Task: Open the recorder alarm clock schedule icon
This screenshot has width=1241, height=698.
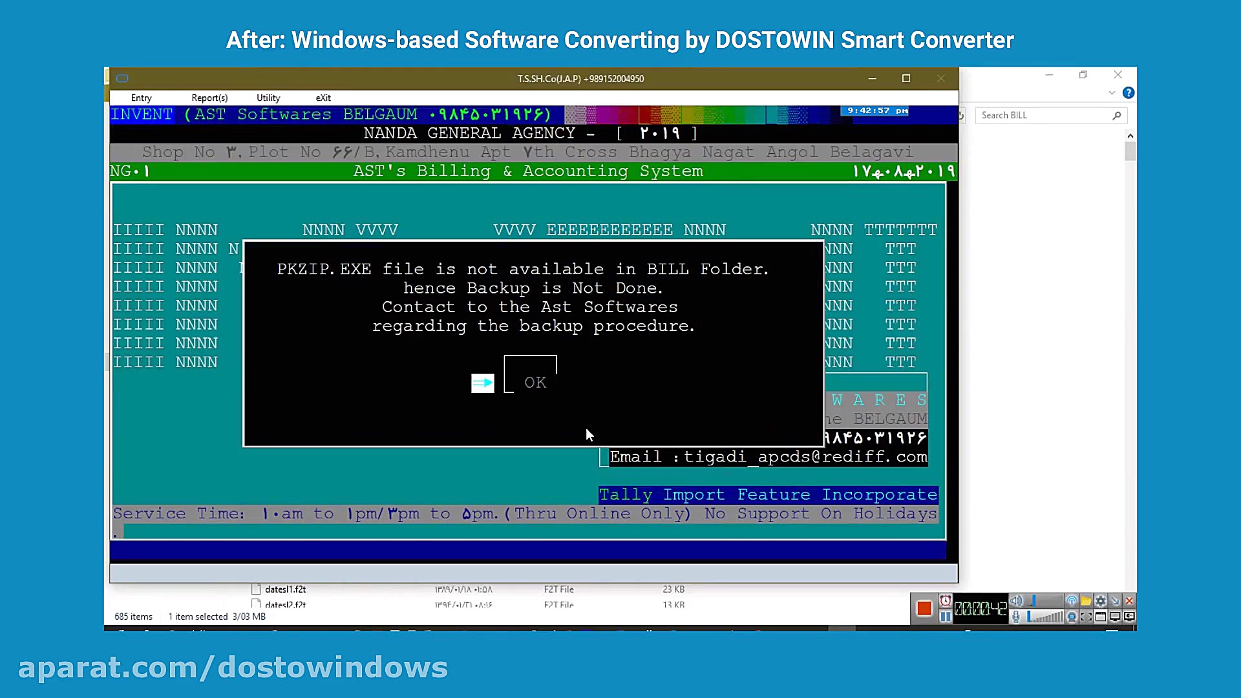Action: [946, 601]
